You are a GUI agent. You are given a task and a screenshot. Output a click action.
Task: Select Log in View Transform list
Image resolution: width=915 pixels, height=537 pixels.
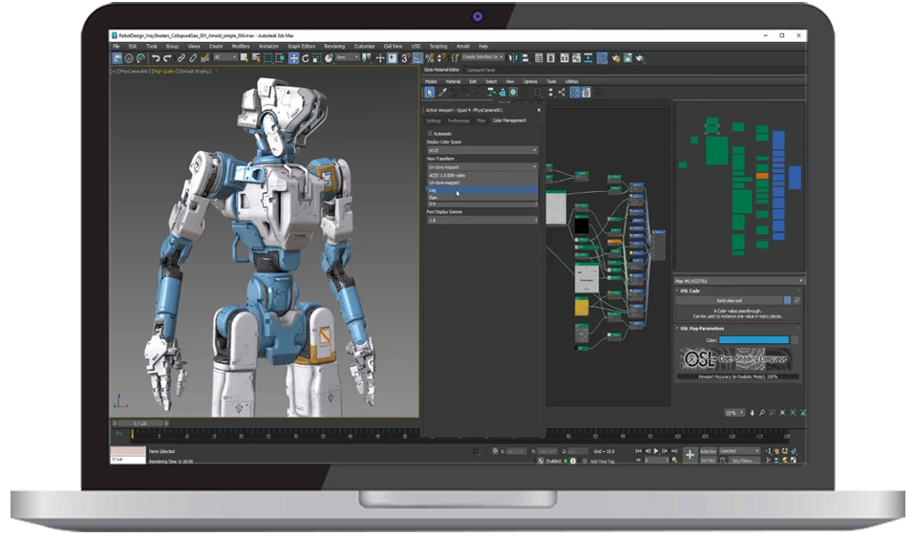point(482,190)
